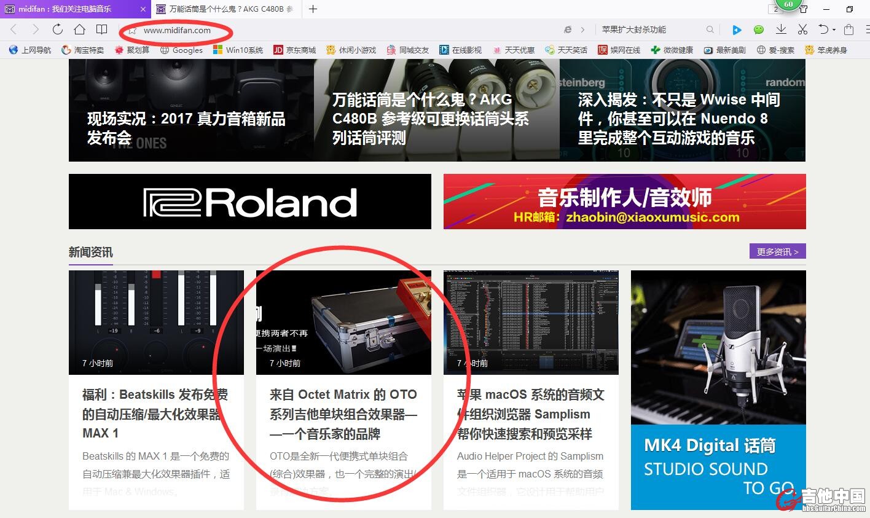Open the 淘宝特卖 bookmark
This screenshot has height=518, width=870.
(x=83, y=50)
